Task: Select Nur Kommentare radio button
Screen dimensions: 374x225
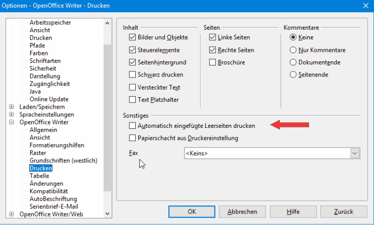Action: (x=293, y=50)
